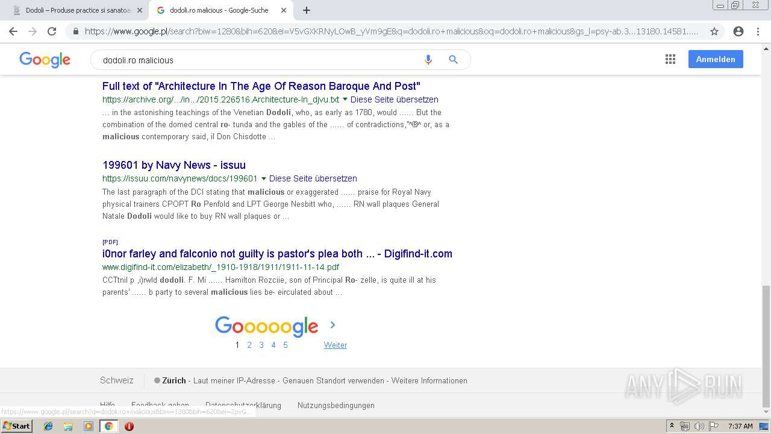The width and height of the screenshot is (771, 434).
Task: Expand the issuu.com result dropdown arrow
Action: pos(264,178)
